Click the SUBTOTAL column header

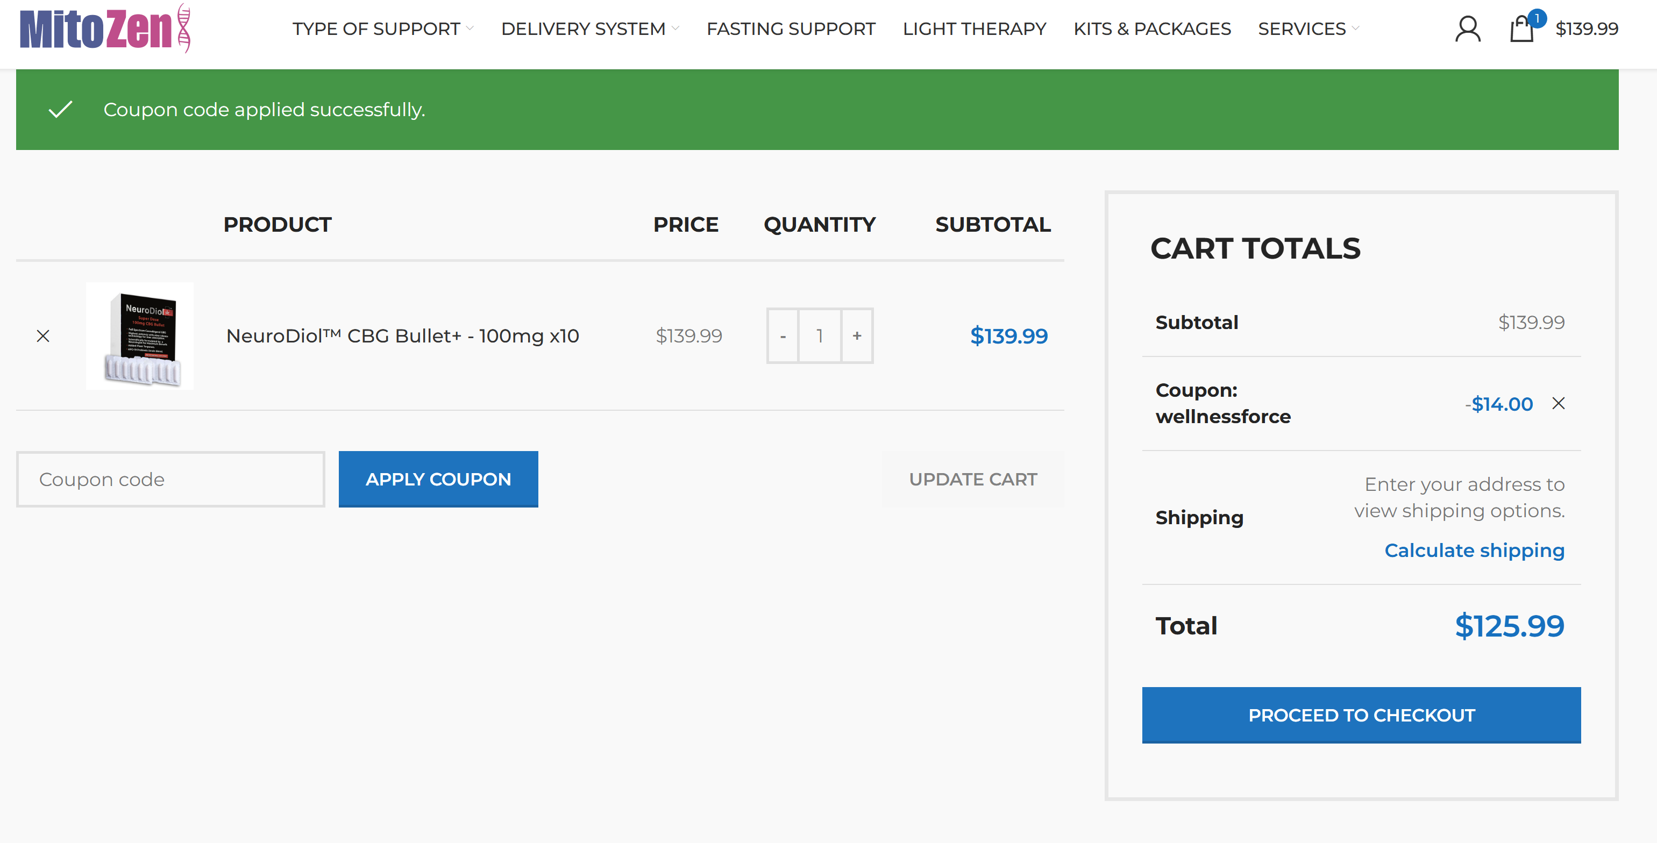992,224
